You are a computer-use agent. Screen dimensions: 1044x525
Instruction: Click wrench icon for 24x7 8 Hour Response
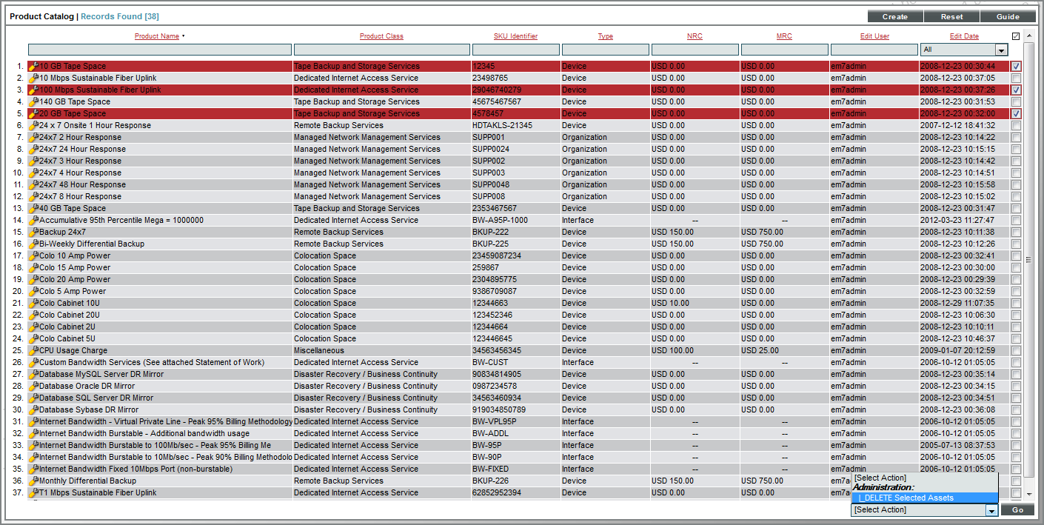(x=33, y=197)
